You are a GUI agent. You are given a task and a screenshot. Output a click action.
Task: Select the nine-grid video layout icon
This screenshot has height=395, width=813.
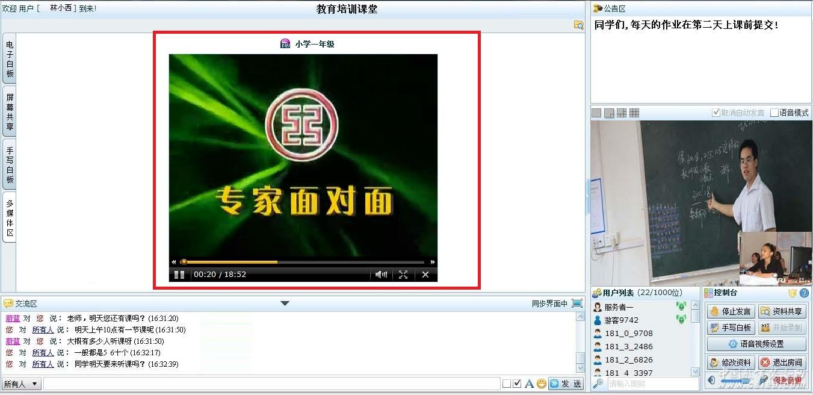[x=634, y=113]
